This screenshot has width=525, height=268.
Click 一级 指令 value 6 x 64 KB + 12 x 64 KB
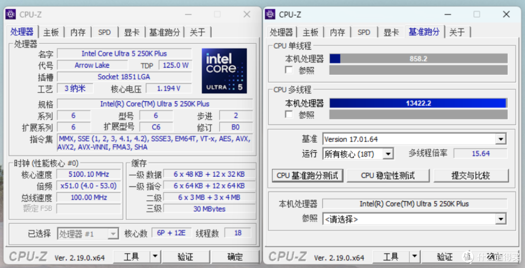[209, 186]
